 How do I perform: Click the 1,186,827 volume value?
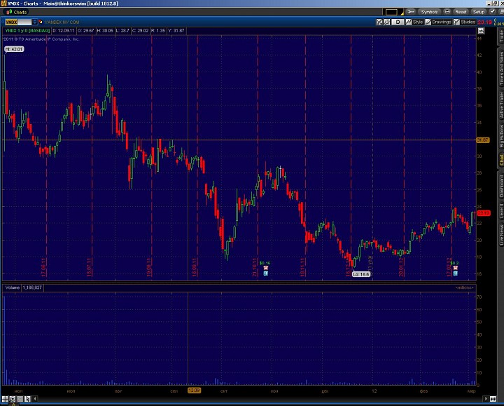tap(32, 287)
